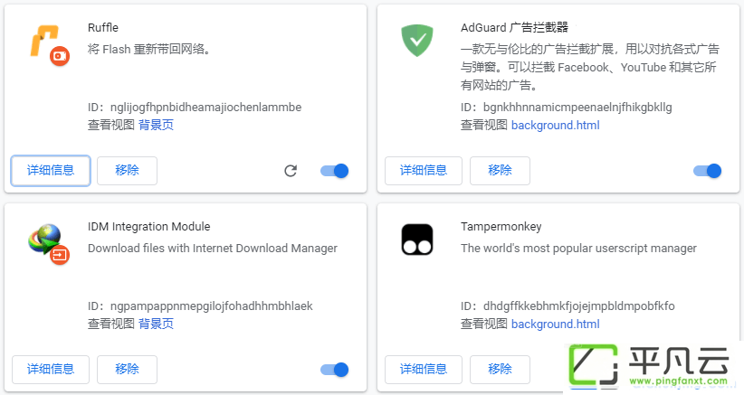Click the Tampermonkey black icon
This screenshot has height=395, width=744.
417,240
